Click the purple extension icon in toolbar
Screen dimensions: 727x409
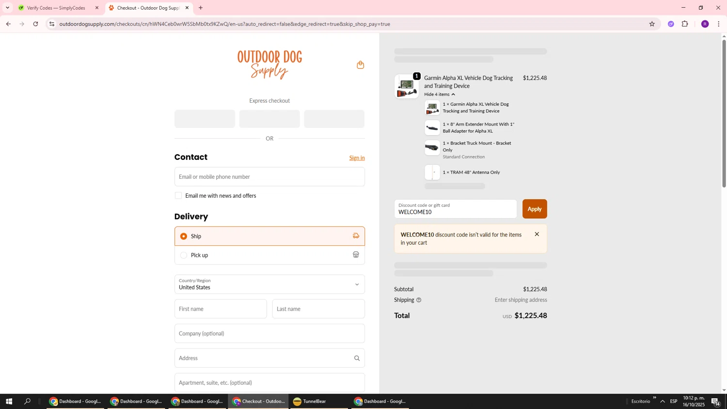click(x=671, y=24)
